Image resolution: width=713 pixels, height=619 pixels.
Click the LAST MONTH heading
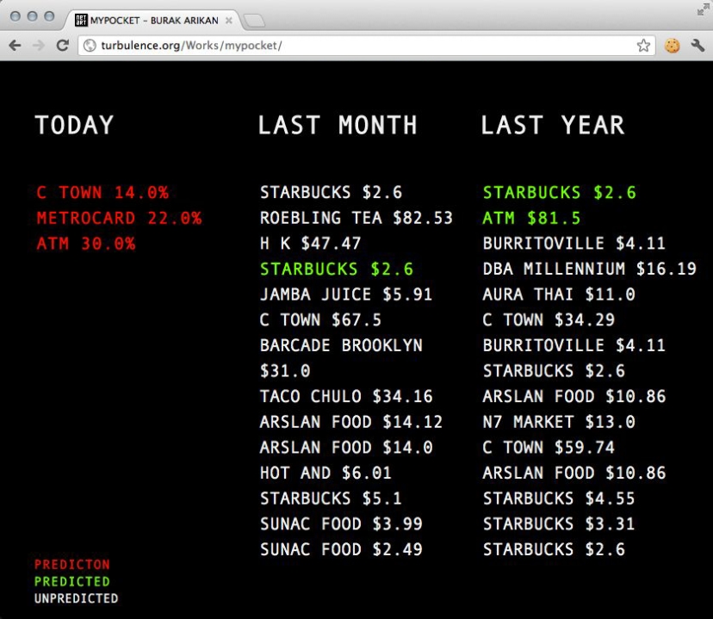[x=338, y=126]
